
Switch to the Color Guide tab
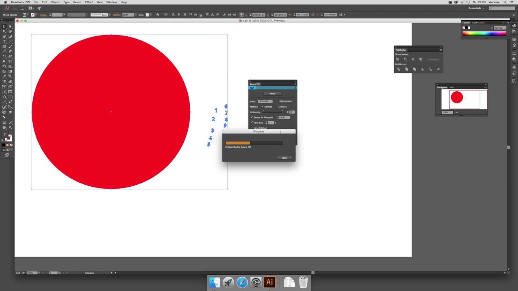478,23
